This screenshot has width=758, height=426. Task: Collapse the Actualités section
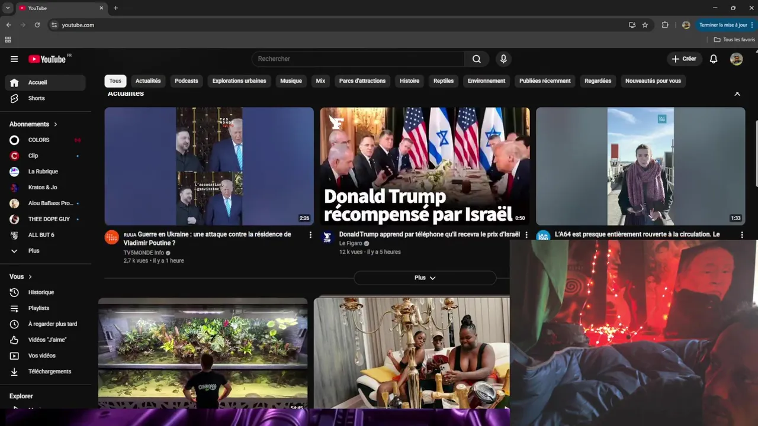737,94
